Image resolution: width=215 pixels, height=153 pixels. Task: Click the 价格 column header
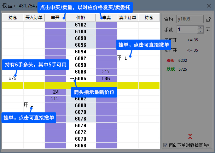point(81,17)
